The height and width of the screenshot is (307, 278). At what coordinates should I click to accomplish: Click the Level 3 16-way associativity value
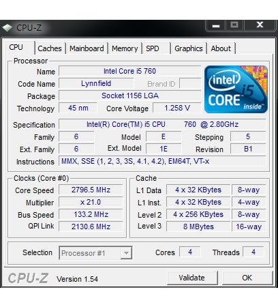(249, 226)
